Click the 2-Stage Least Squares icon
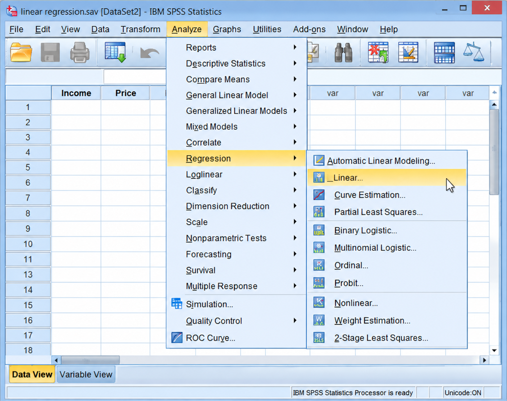The width and height of the screenshot is (507, 401). coord(319,338)
